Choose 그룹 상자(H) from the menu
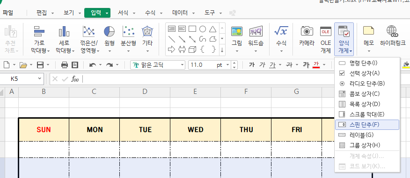The image size is (410, 178). tap(367, 145)
